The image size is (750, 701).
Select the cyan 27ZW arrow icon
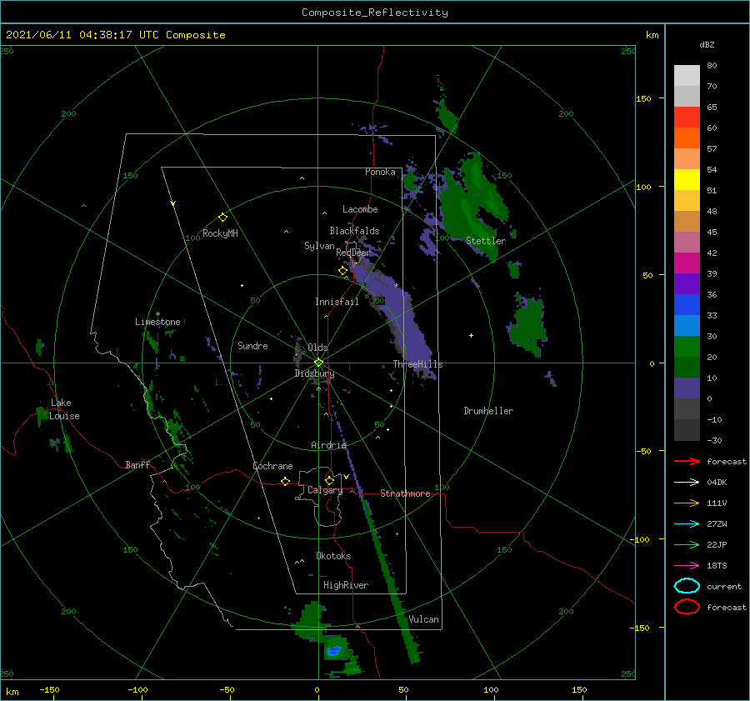click(687, 524)
